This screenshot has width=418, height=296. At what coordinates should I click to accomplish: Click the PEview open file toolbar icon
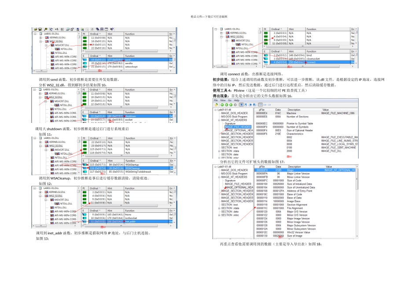216,105
